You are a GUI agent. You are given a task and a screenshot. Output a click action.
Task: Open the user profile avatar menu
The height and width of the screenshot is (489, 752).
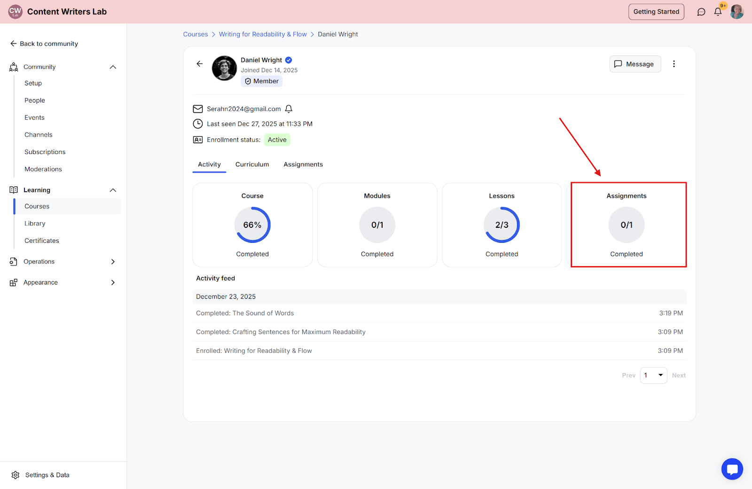[x=737, y=12]
